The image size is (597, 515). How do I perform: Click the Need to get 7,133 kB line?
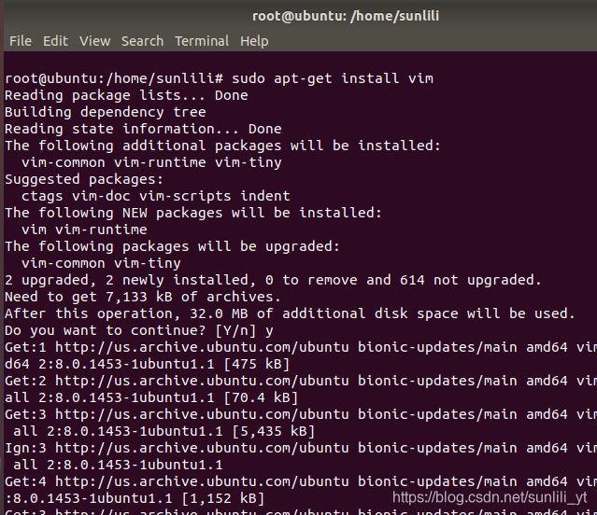point(143,297)
